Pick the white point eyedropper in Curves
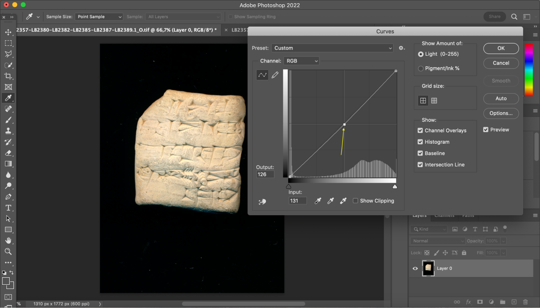The width and height of the screenshot is (540, 308). pos(343,201)
